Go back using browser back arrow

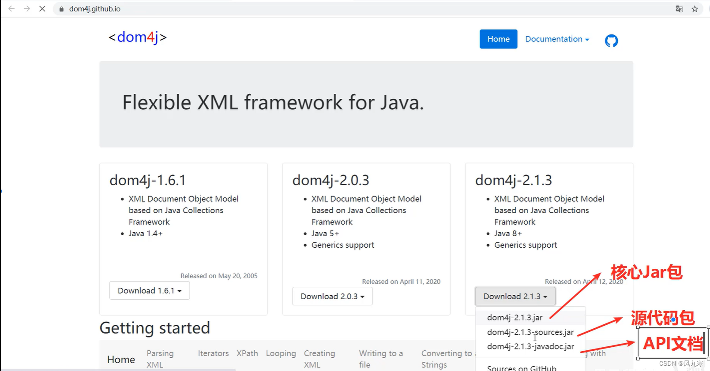pyautogui.click(x=11, y=9)
